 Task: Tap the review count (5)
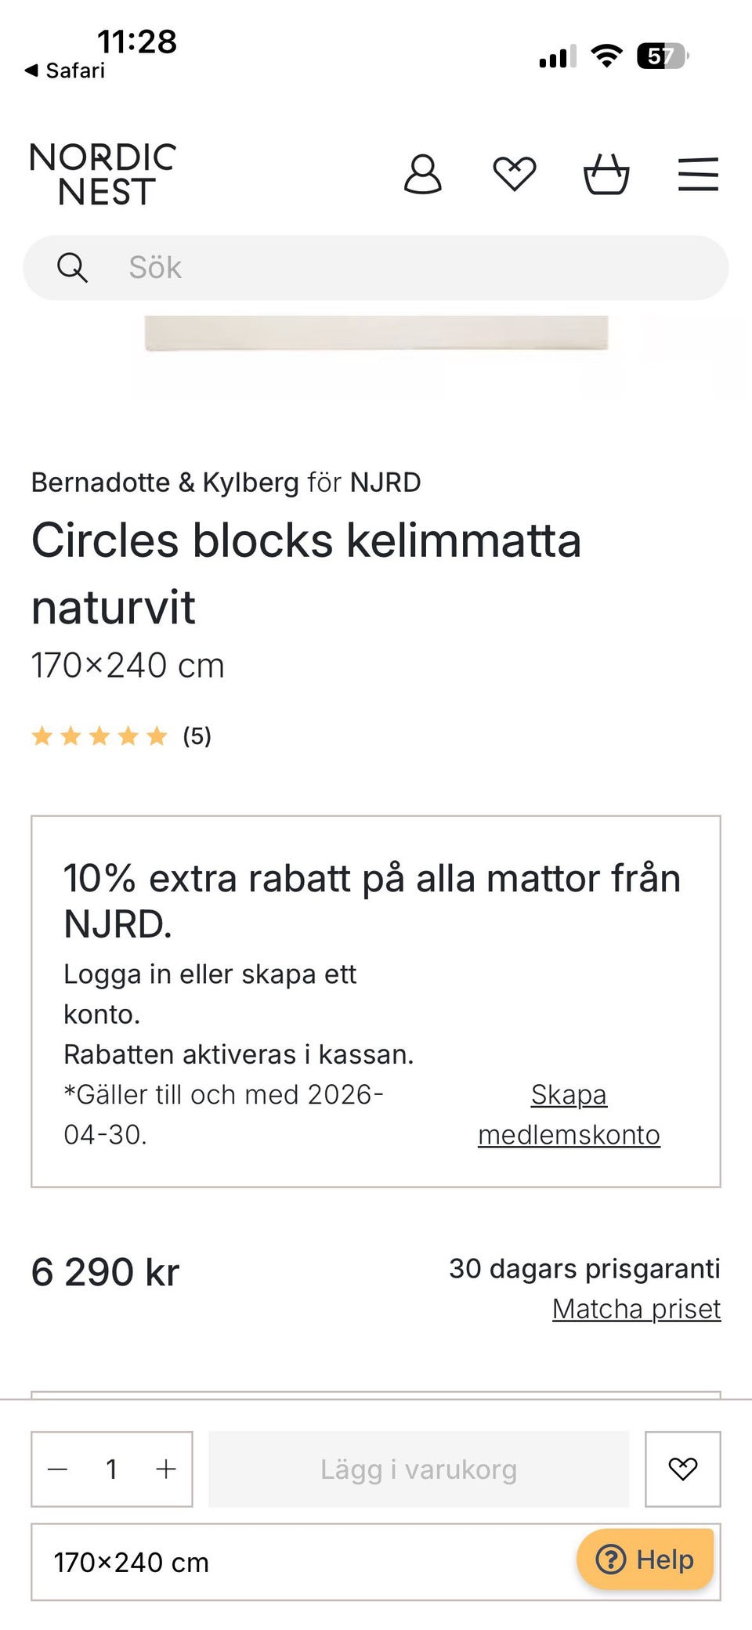coord(197,736)
